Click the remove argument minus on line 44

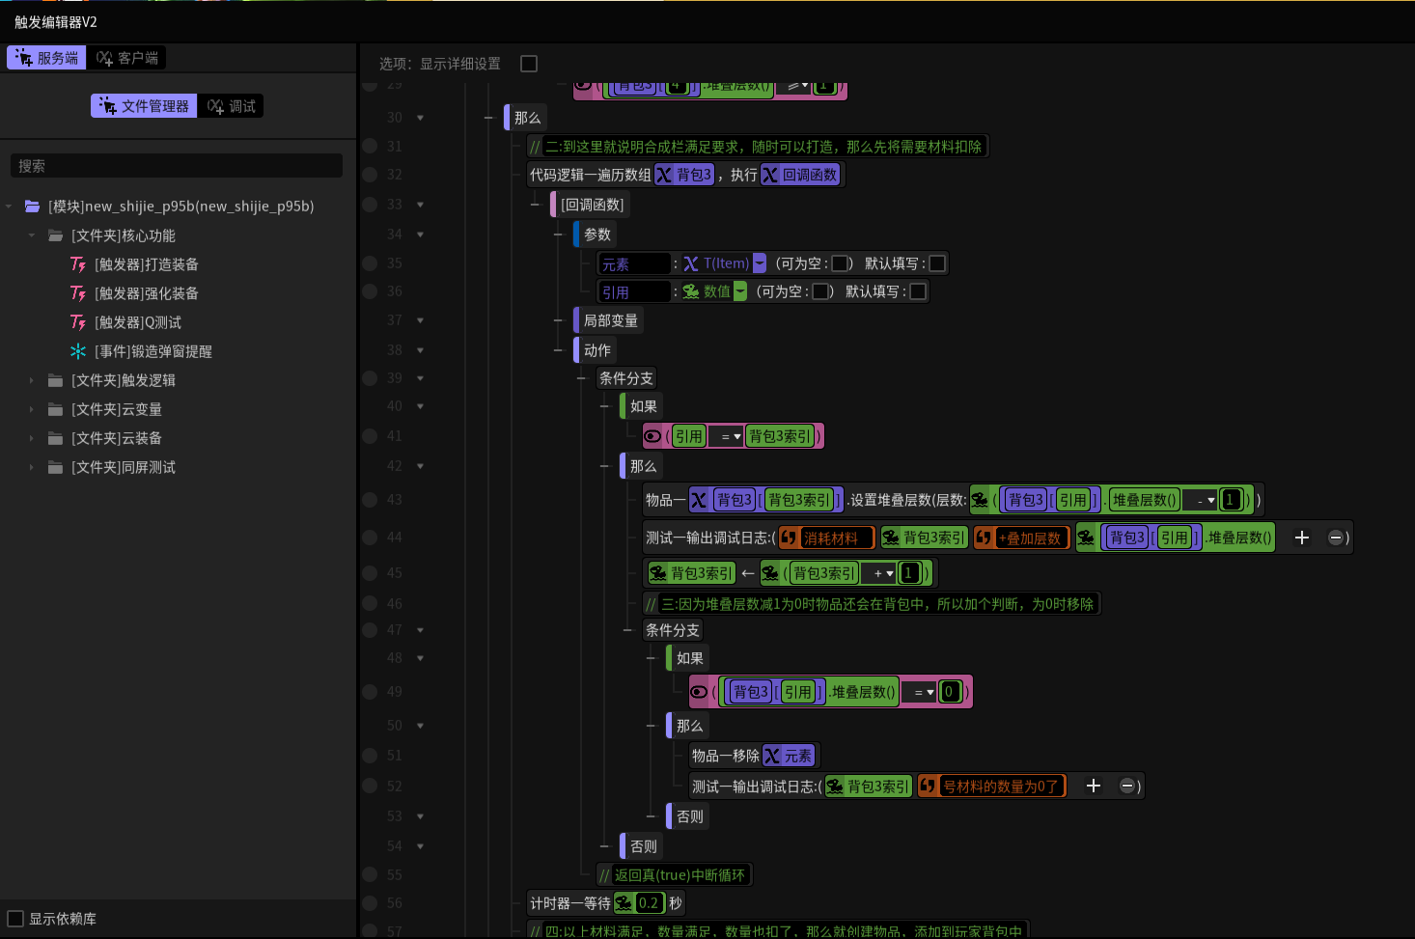click(1336, 538)
